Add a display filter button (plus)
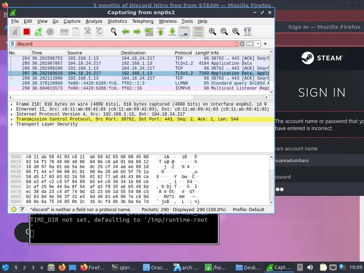Viewport: 364px width, 273px height. [x=265, y=44]
